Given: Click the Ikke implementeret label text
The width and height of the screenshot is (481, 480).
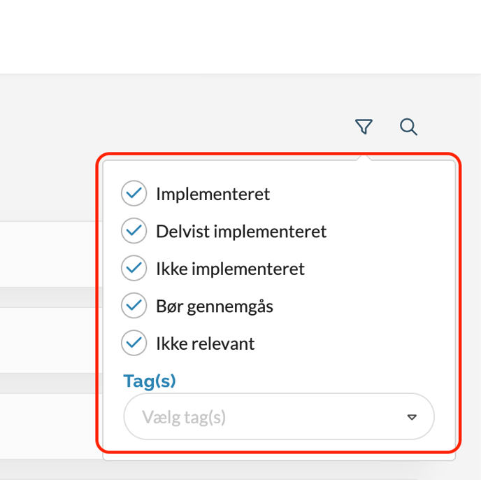Looking at the screenshot, I should [x=230, y=269].
